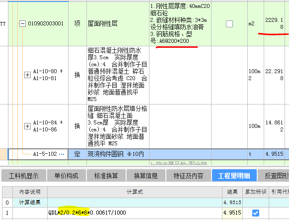Tick the checkbox in the 屋面刚性层 row

pyautogui.click(x=229, y=24)
